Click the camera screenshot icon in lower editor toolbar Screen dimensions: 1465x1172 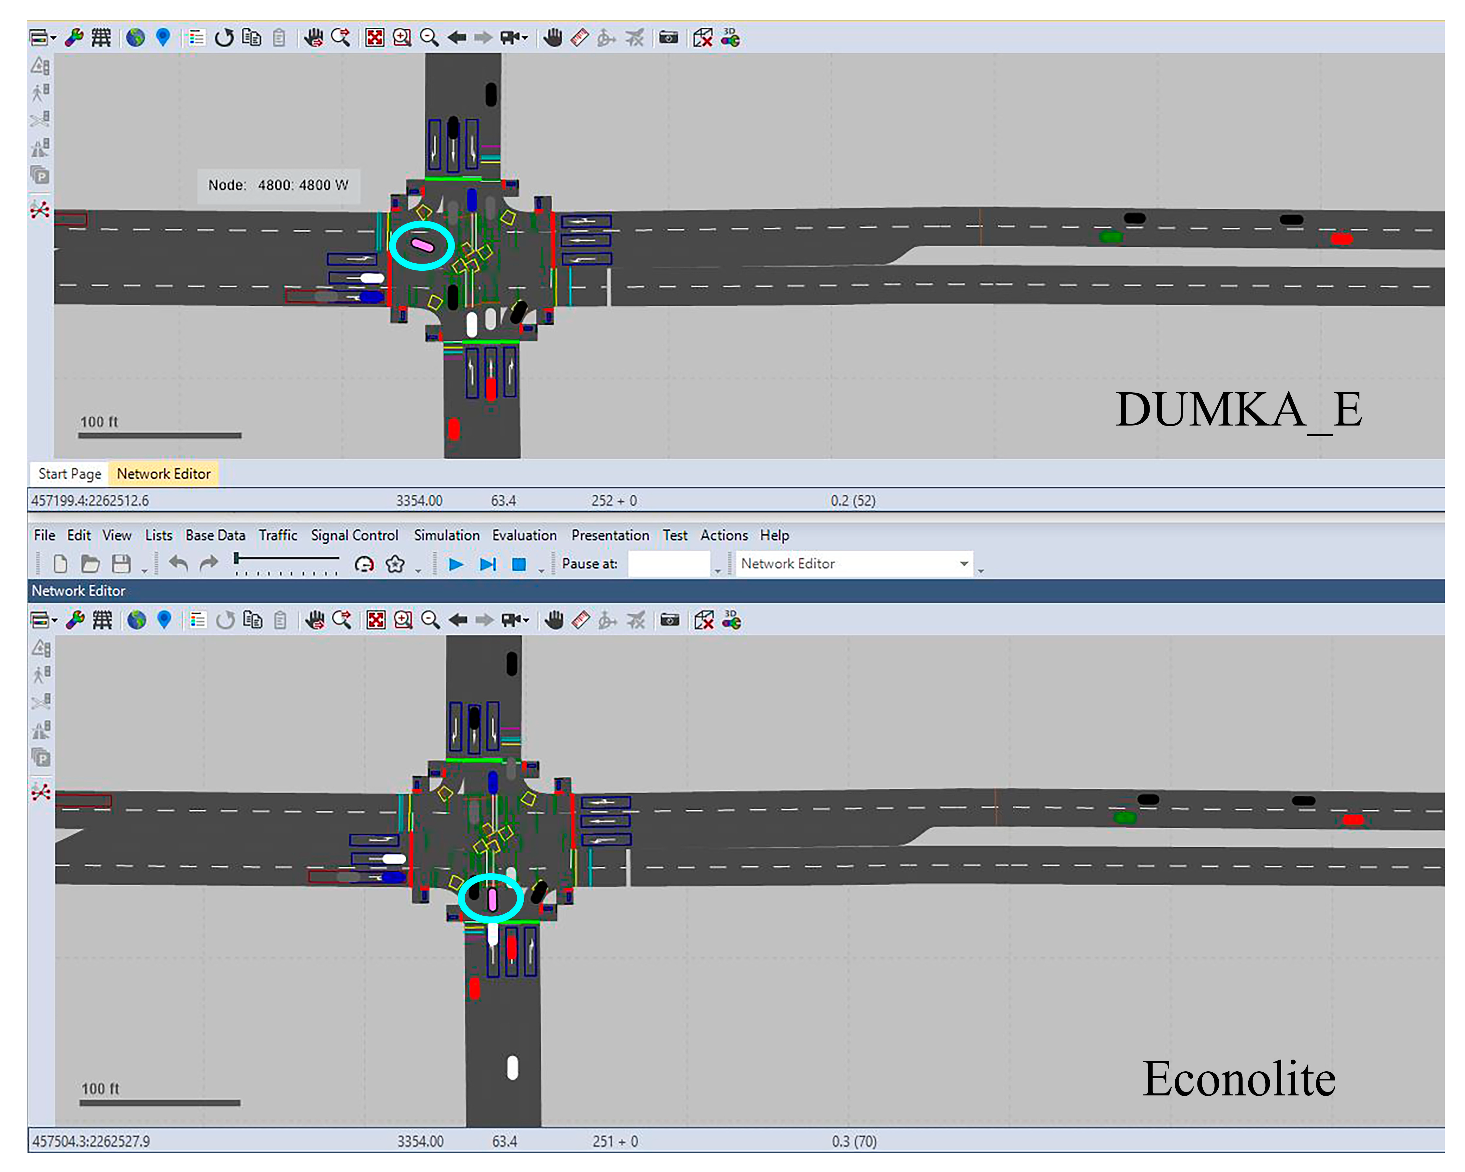(x=670, y=620)
